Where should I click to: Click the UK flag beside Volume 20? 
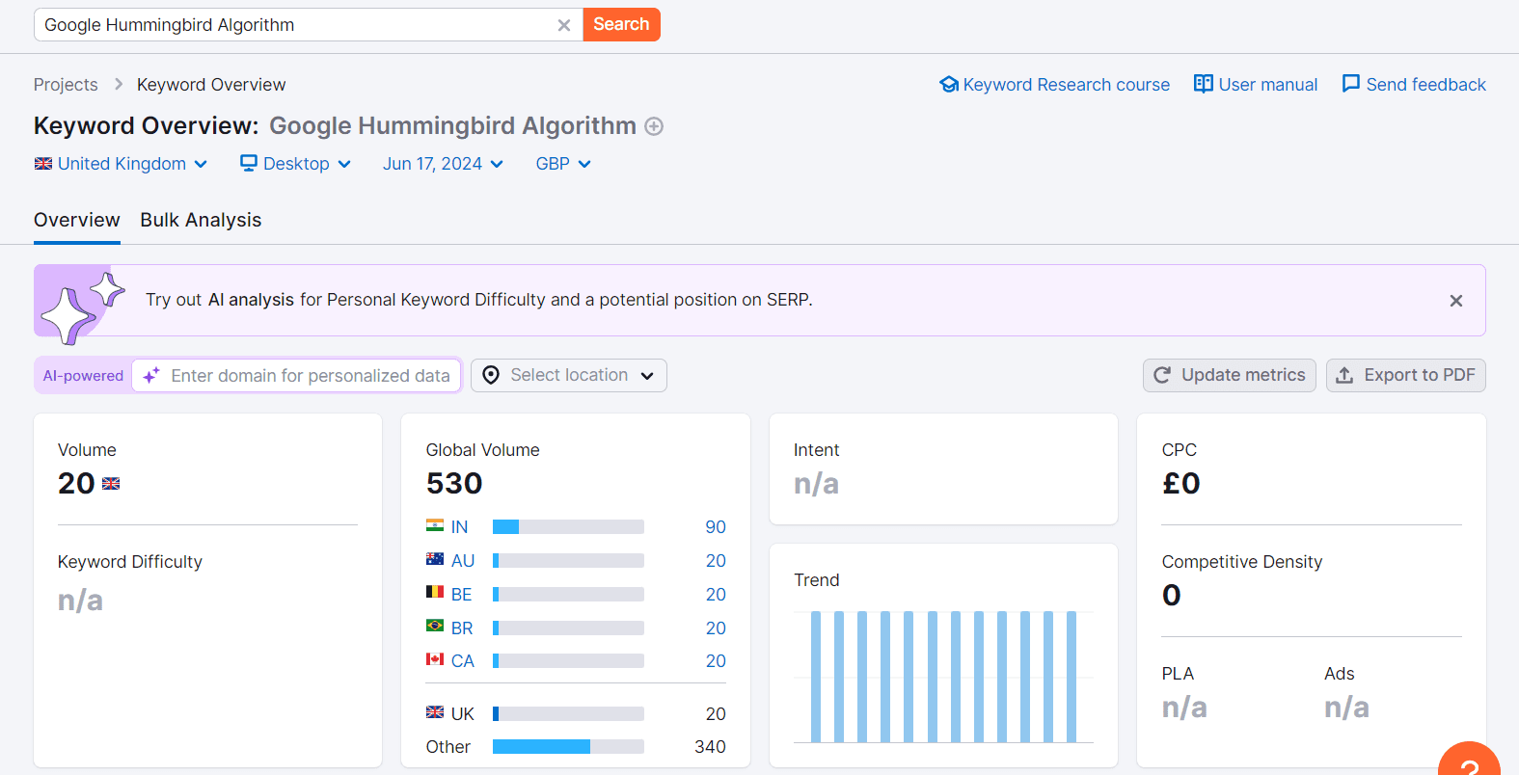point(111,484)
